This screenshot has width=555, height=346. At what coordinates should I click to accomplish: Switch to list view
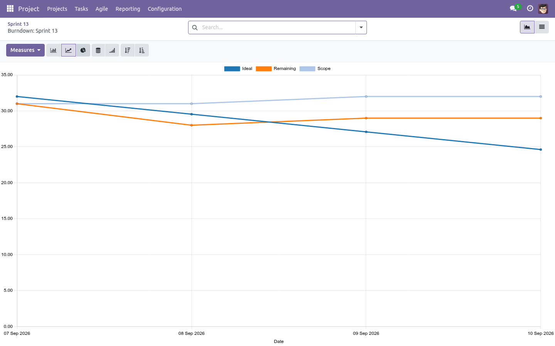pyautogui.click(x=542, y=27)
